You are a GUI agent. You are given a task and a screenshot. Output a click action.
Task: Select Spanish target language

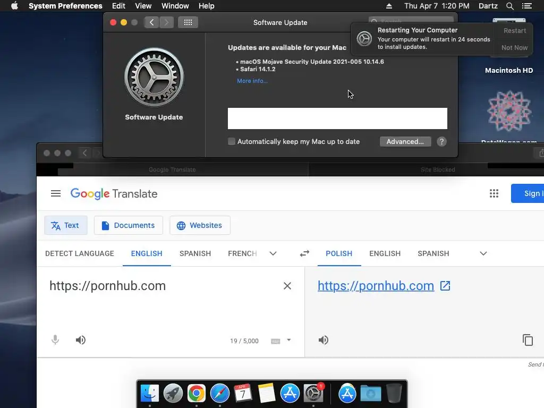pos(433,253)
